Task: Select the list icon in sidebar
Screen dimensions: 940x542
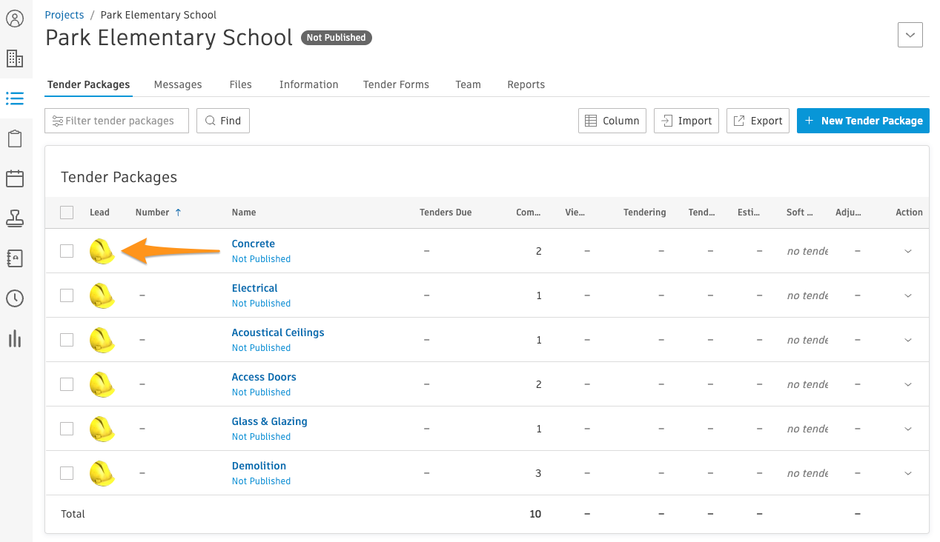Action: point(15,98)
